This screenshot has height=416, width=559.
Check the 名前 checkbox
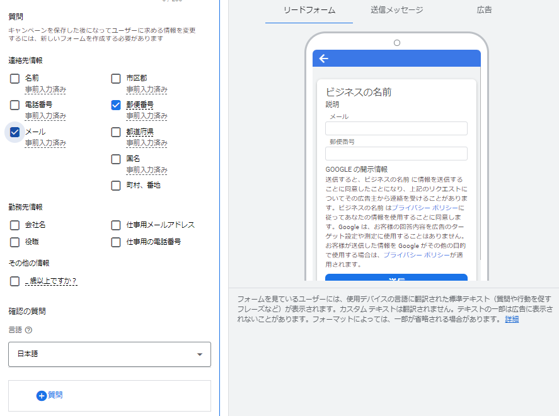click(14, 79)
